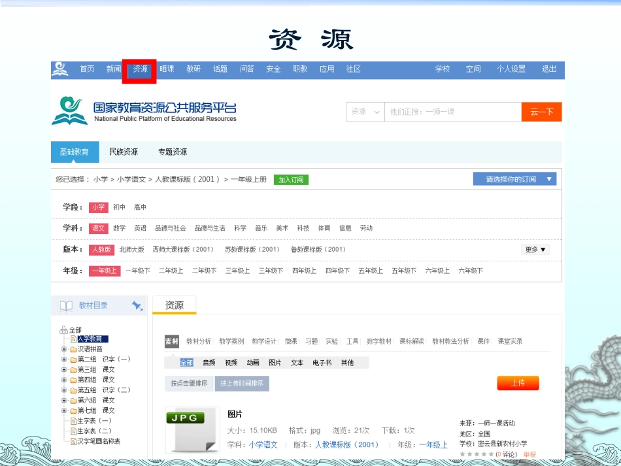Switch to the 民族资源 tab
This screenshot has width=621, height=466.
[x=123, y=152]
